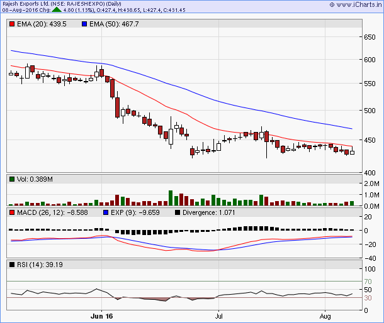This screenshot has height=323, width=384.
Task: Click the 400 price axis label
Action: pos(370,173)
